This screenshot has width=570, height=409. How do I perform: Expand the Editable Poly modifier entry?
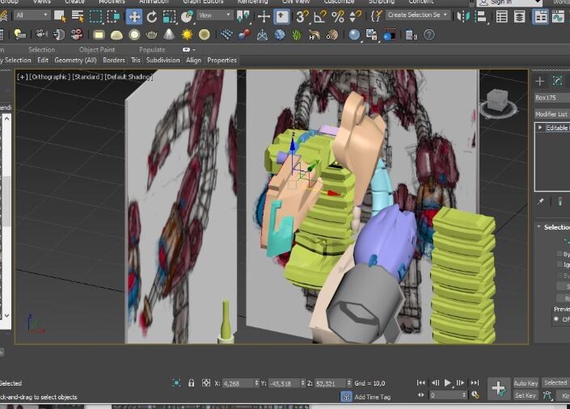[x=540, y=128]
